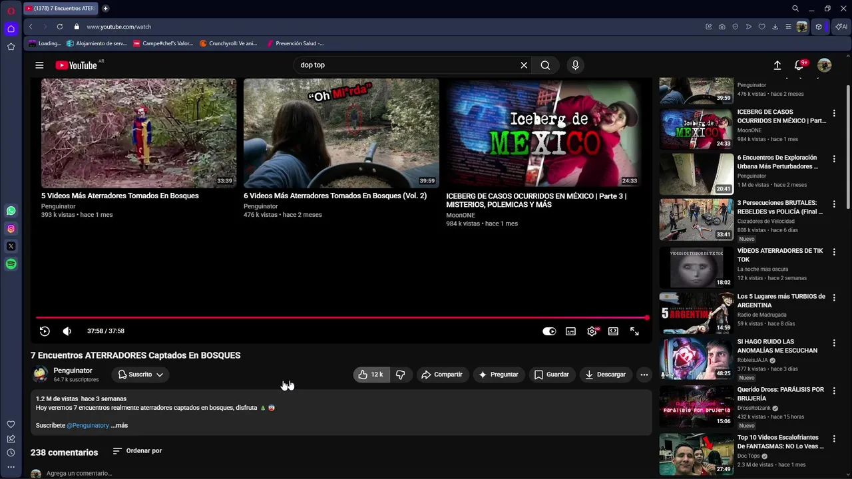Open the Opera menu logo
Viewport: 852px width, 479px height.
[x=11, y=11]
